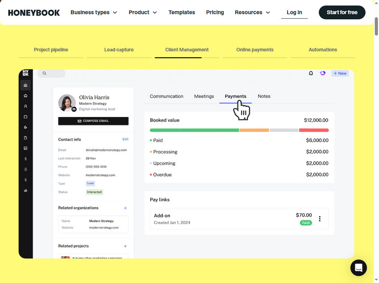
Task: Click the search field at the top
Action: click(x=50, y=72)
